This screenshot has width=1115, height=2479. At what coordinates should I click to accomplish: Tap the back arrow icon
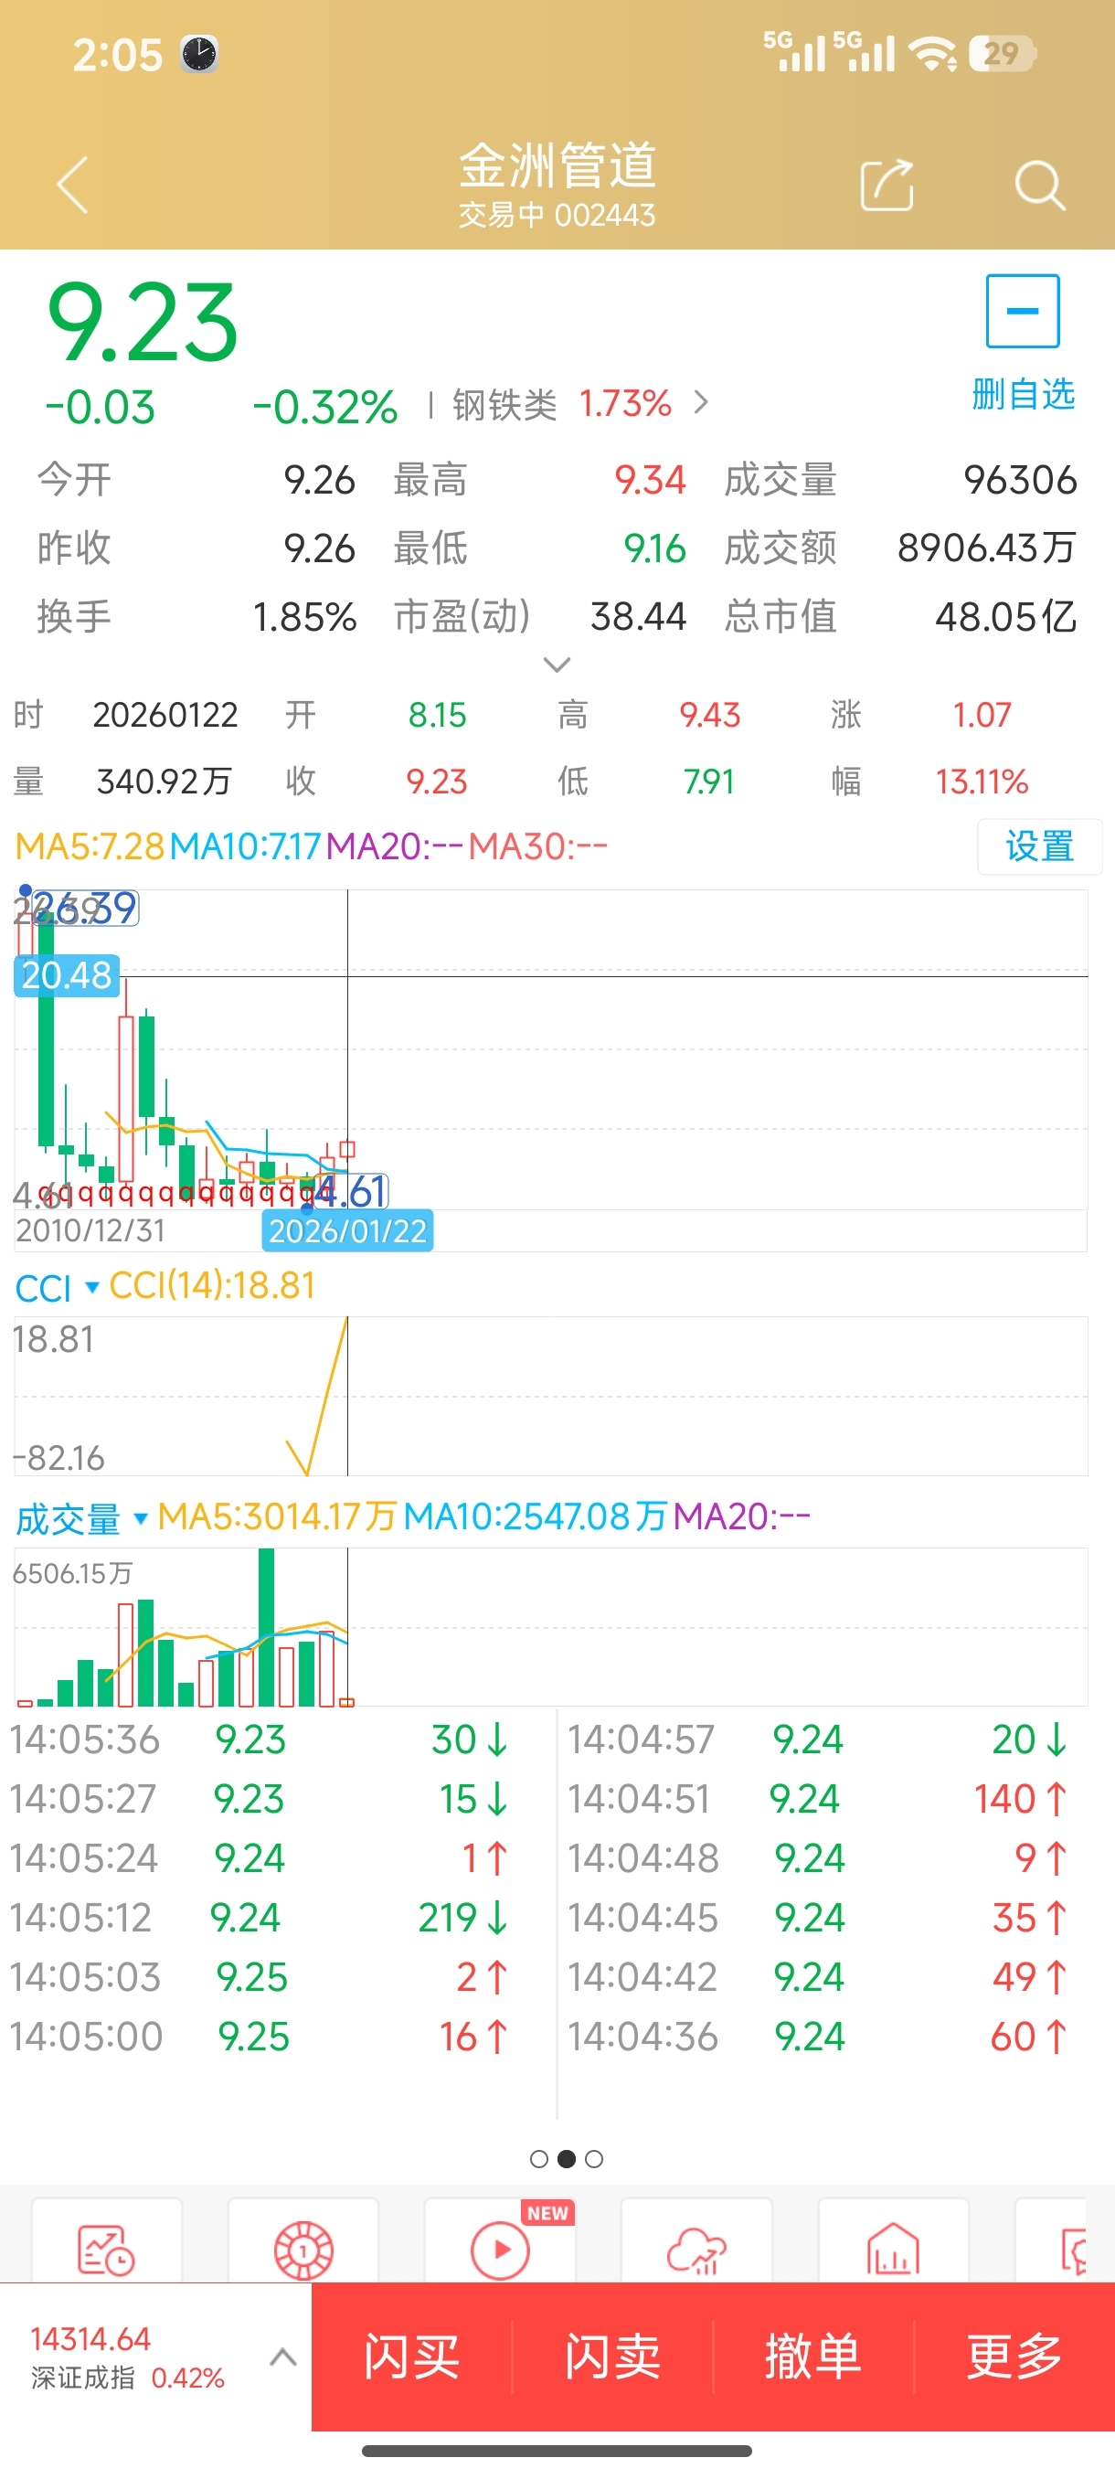(x=73, y=184)
